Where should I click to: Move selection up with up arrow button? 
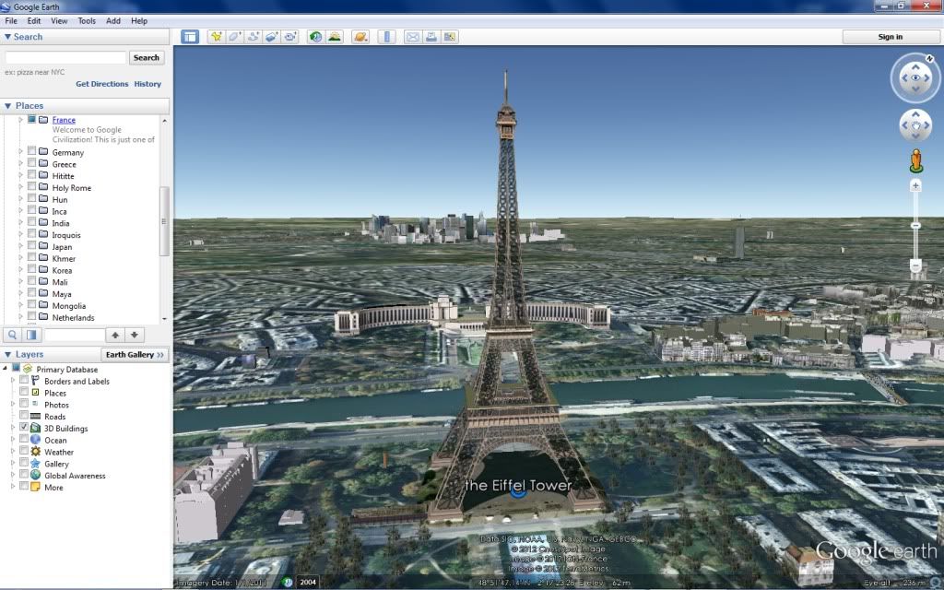115,335
